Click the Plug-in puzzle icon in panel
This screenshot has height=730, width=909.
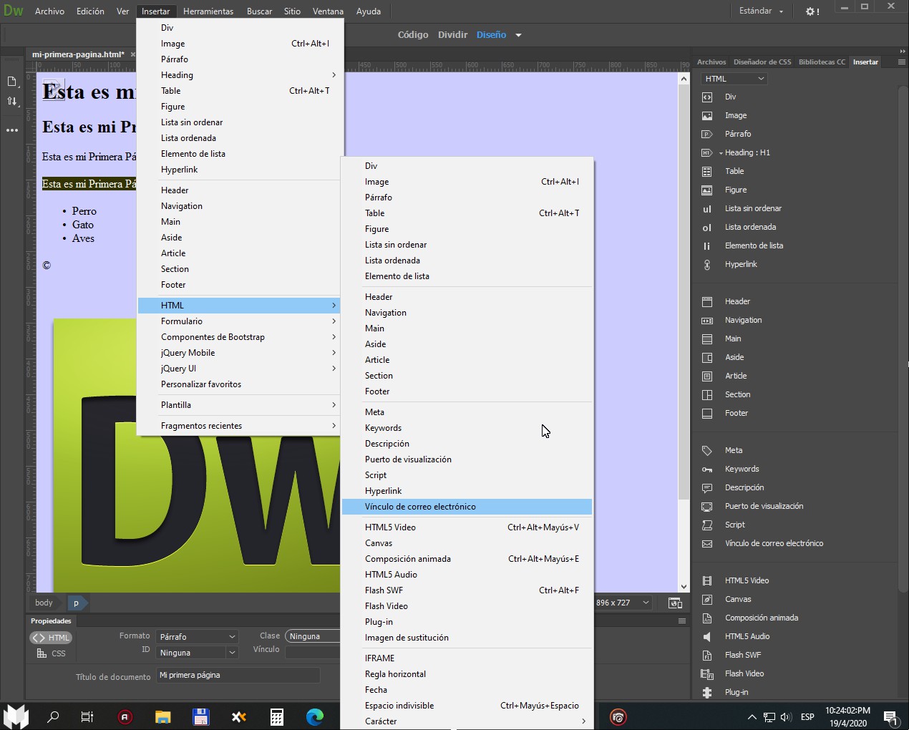point(707,692)
